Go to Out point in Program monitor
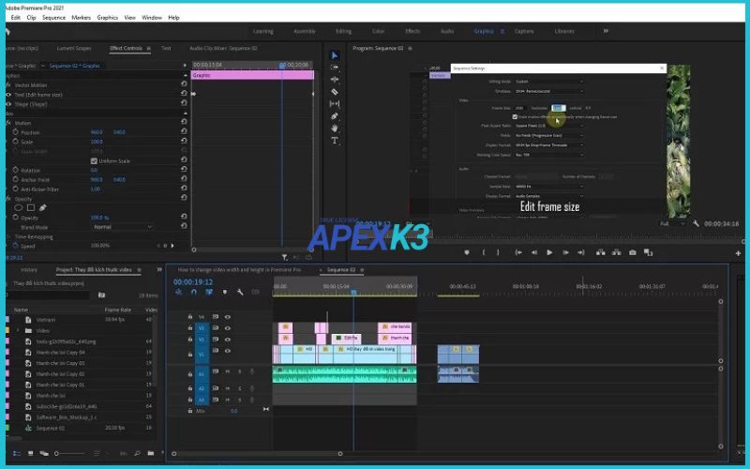The width and height of the screenshot is (750, 469). pos(580,252)
